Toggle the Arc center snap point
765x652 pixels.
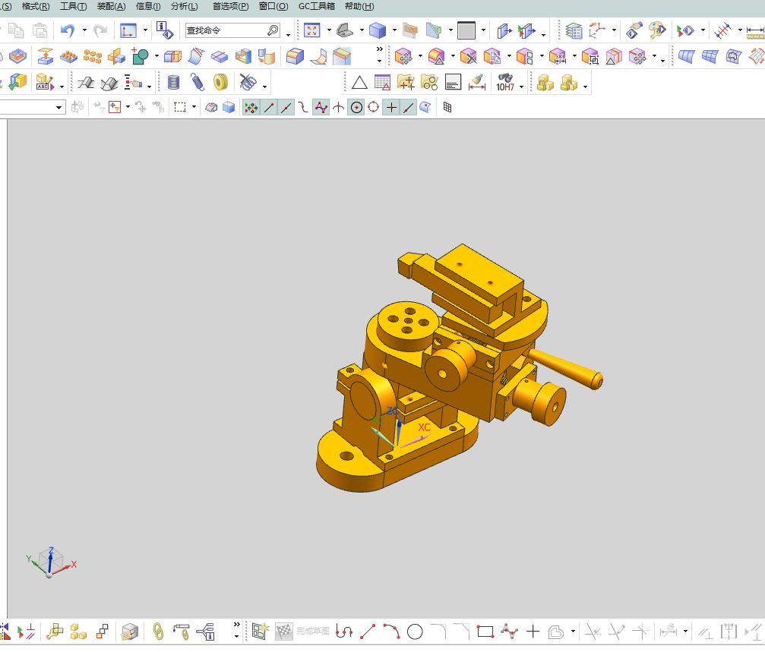[x=356, y=107]
